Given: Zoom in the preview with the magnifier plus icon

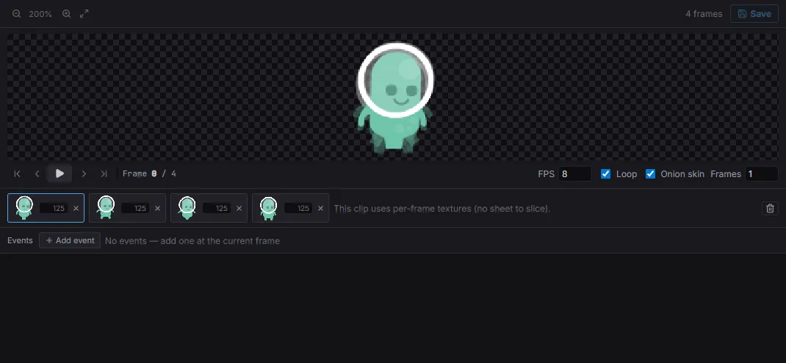Looking at the screenshot, I should (x=66, y=14).
